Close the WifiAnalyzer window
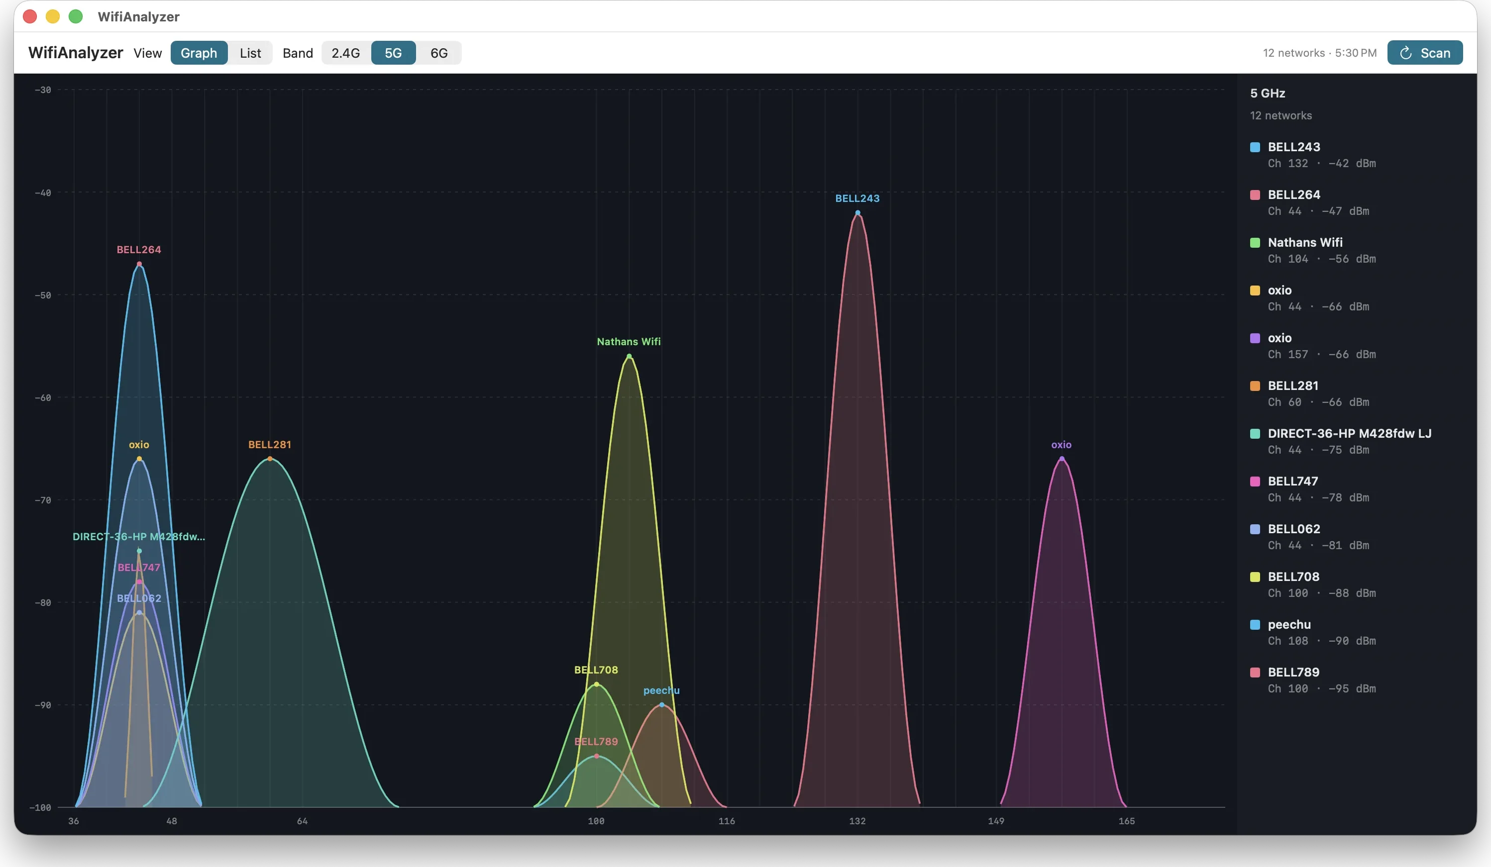The width and height of the screenshot is (1491, 867). point(30,16)
